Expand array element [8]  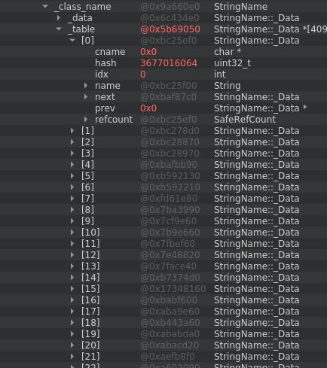72,210
